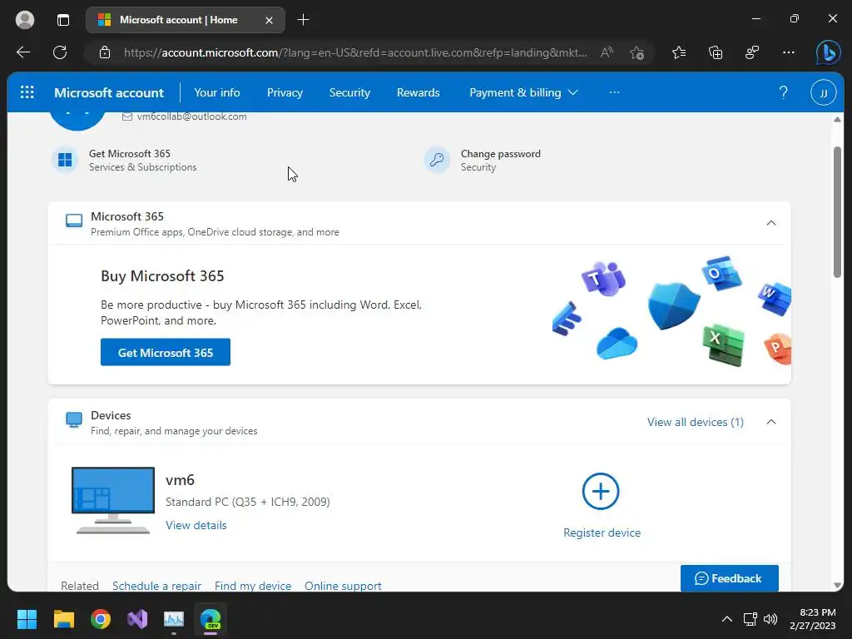Open the browser profile sync icon
Viewport: 852px width, 639px height.
pyautogui.click(x=752, y=52)
